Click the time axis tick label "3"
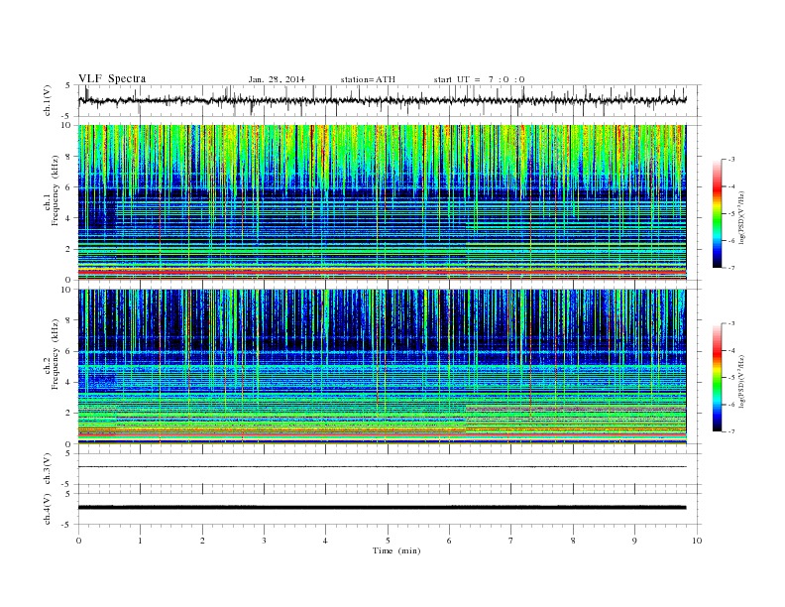The width and height of the screenshot is (785, 607). point(264,541)
